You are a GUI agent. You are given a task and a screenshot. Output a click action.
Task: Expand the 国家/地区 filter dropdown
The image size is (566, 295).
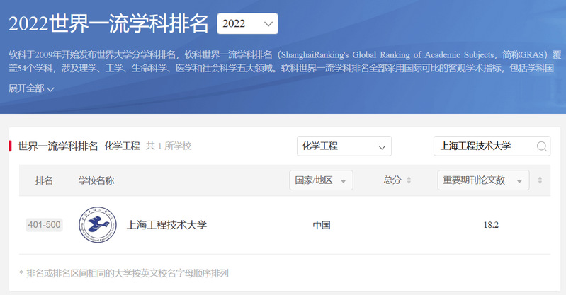click(x=321, y=180)
